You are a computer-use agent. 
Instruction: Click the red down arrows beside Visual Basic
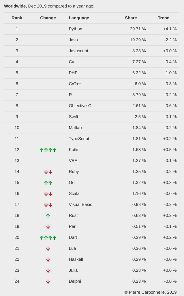48,205
